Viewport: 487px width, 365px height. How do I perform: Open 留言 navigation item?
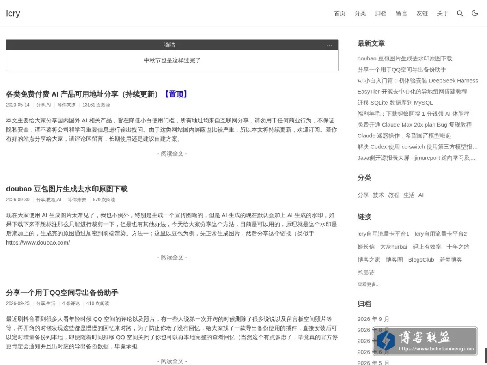(402, 13)
